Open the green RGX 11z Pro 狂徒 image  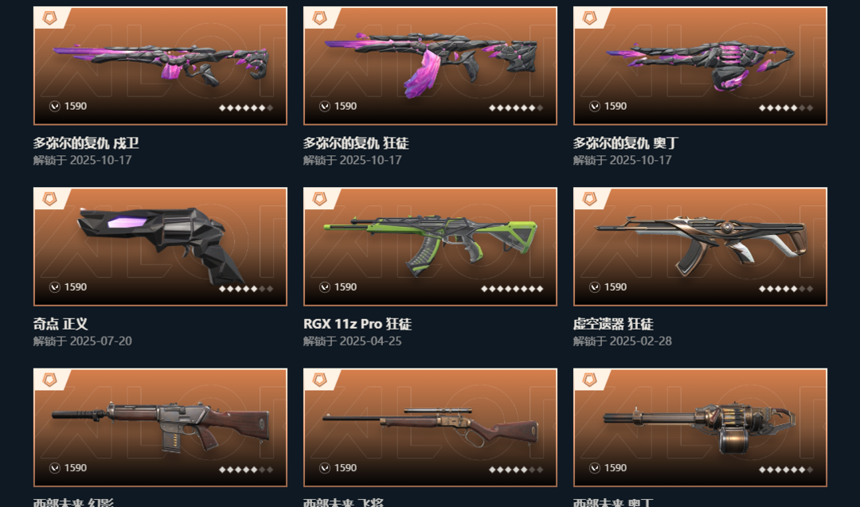(431, 247)
